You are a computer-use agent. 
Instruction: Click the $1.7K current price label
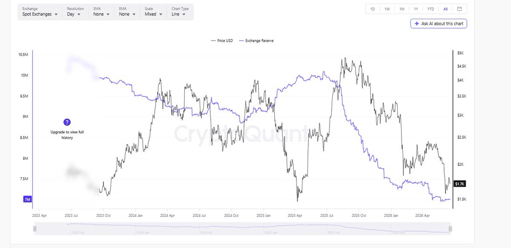point(459,184)
